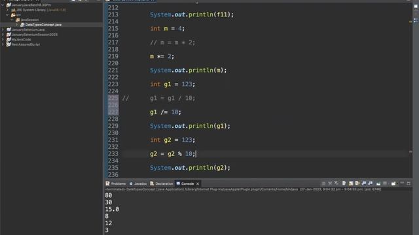Click the JanuaryJavaBatch8.30Pm project icon
Screen dimensions: 419x235
click(9, 5)
